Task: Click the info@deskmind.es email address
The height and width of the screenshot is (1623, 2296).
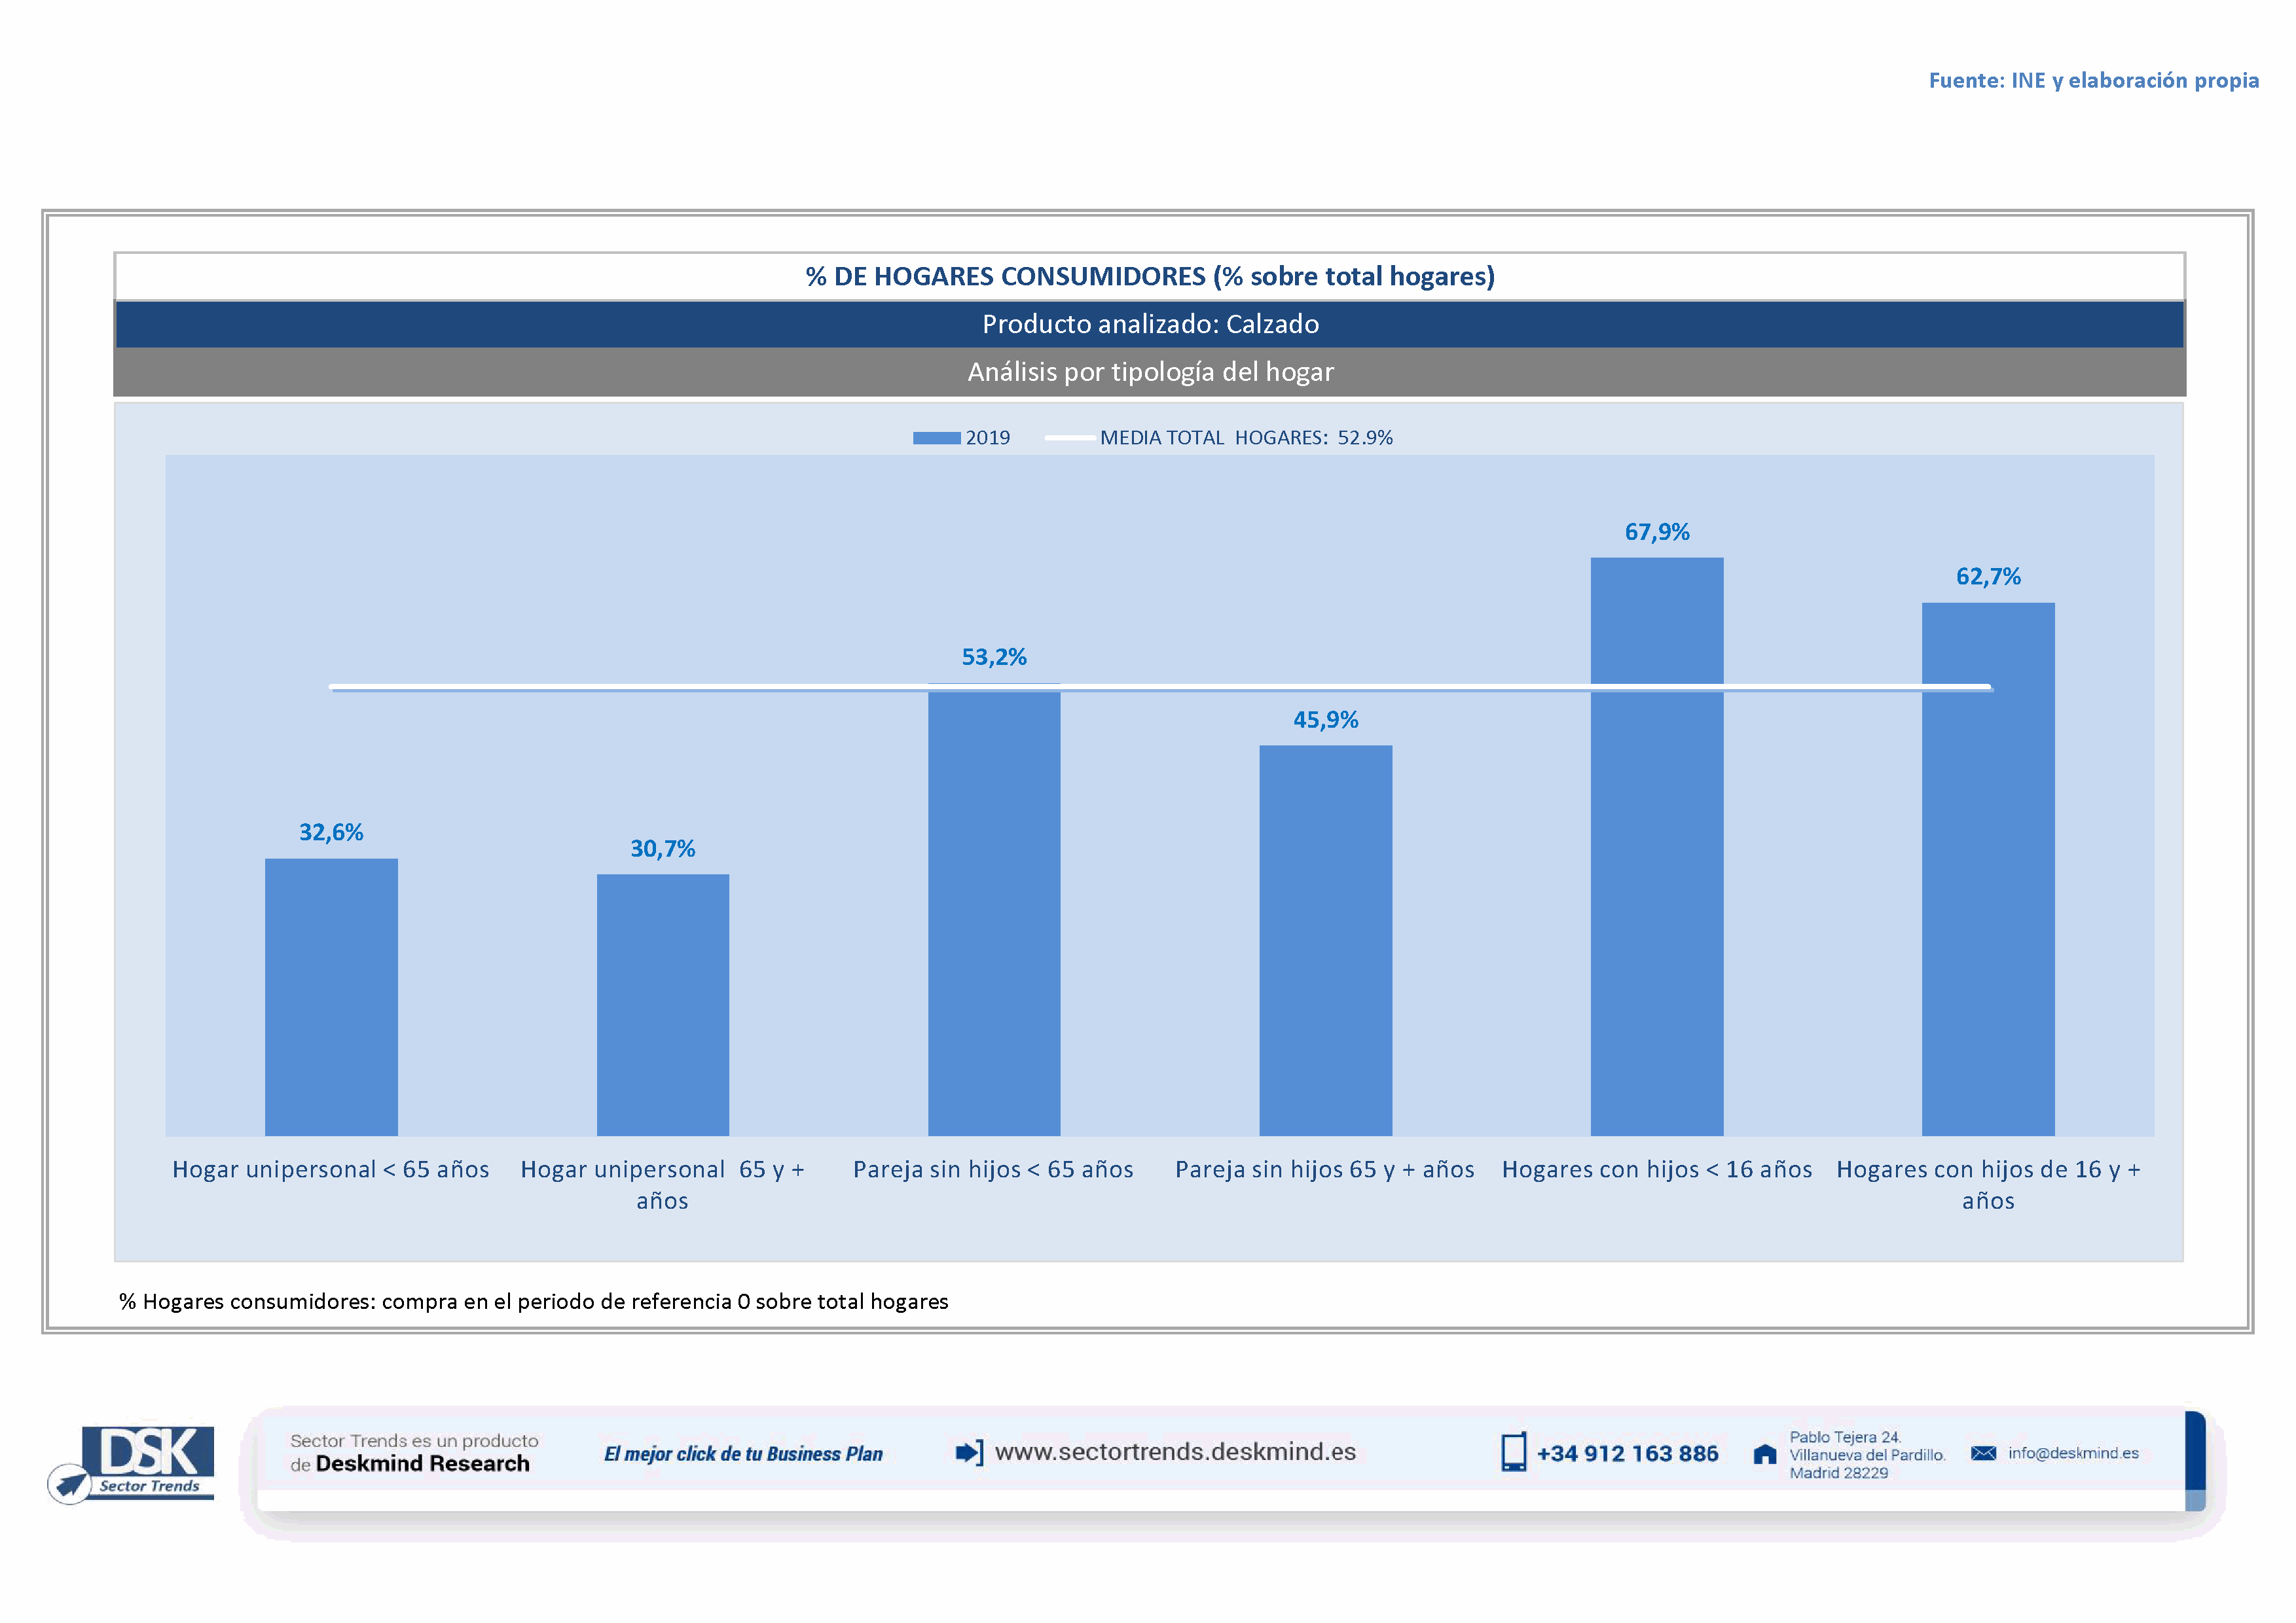Action: (2073, 1453)
